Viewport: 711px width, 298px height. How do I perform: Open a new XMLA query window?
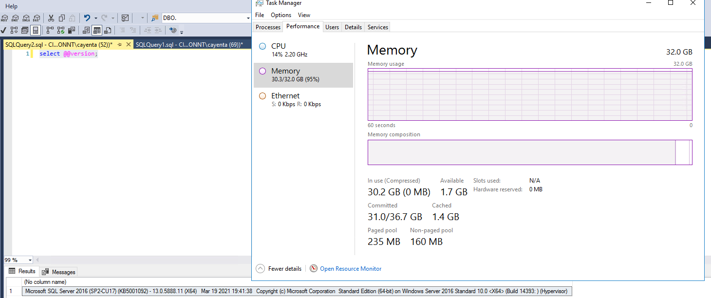25,18
